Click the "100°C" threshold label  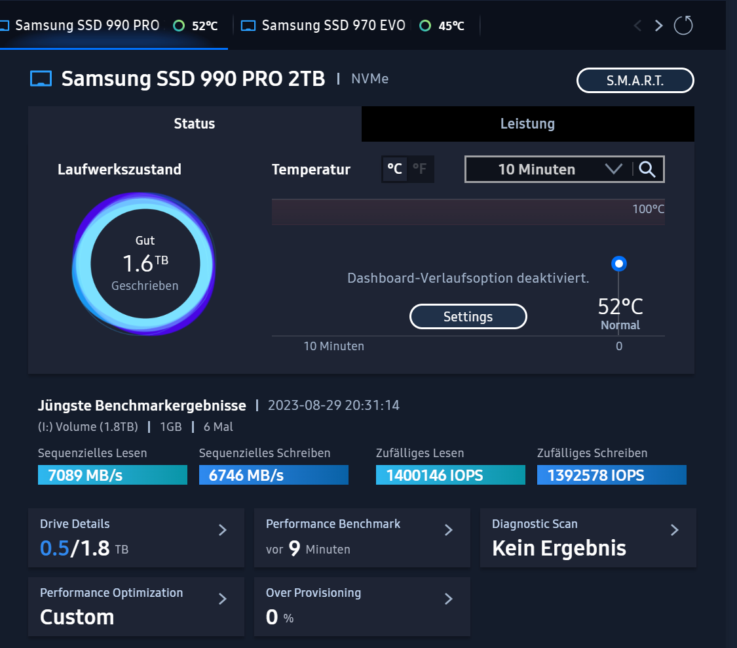[x=648, y=209]
